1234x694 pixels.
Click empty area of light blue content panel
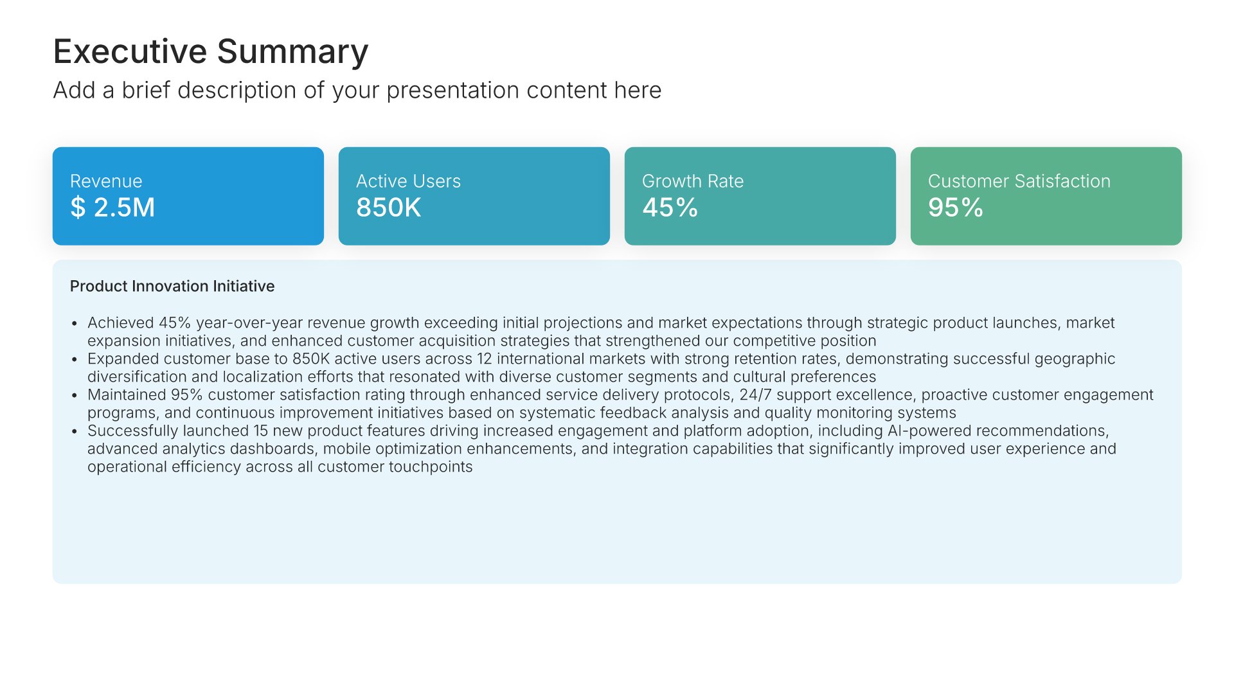coord(617,533)
